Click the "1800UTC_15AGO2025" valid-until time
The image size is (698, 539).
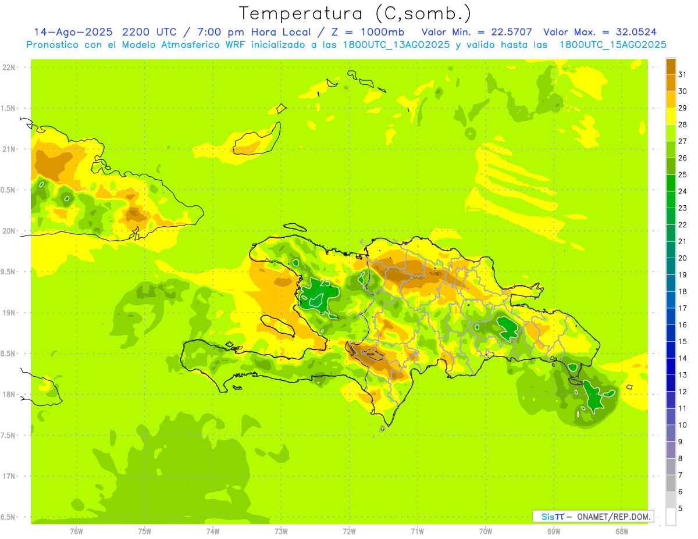pyautogui.click(x=612, y=45)
